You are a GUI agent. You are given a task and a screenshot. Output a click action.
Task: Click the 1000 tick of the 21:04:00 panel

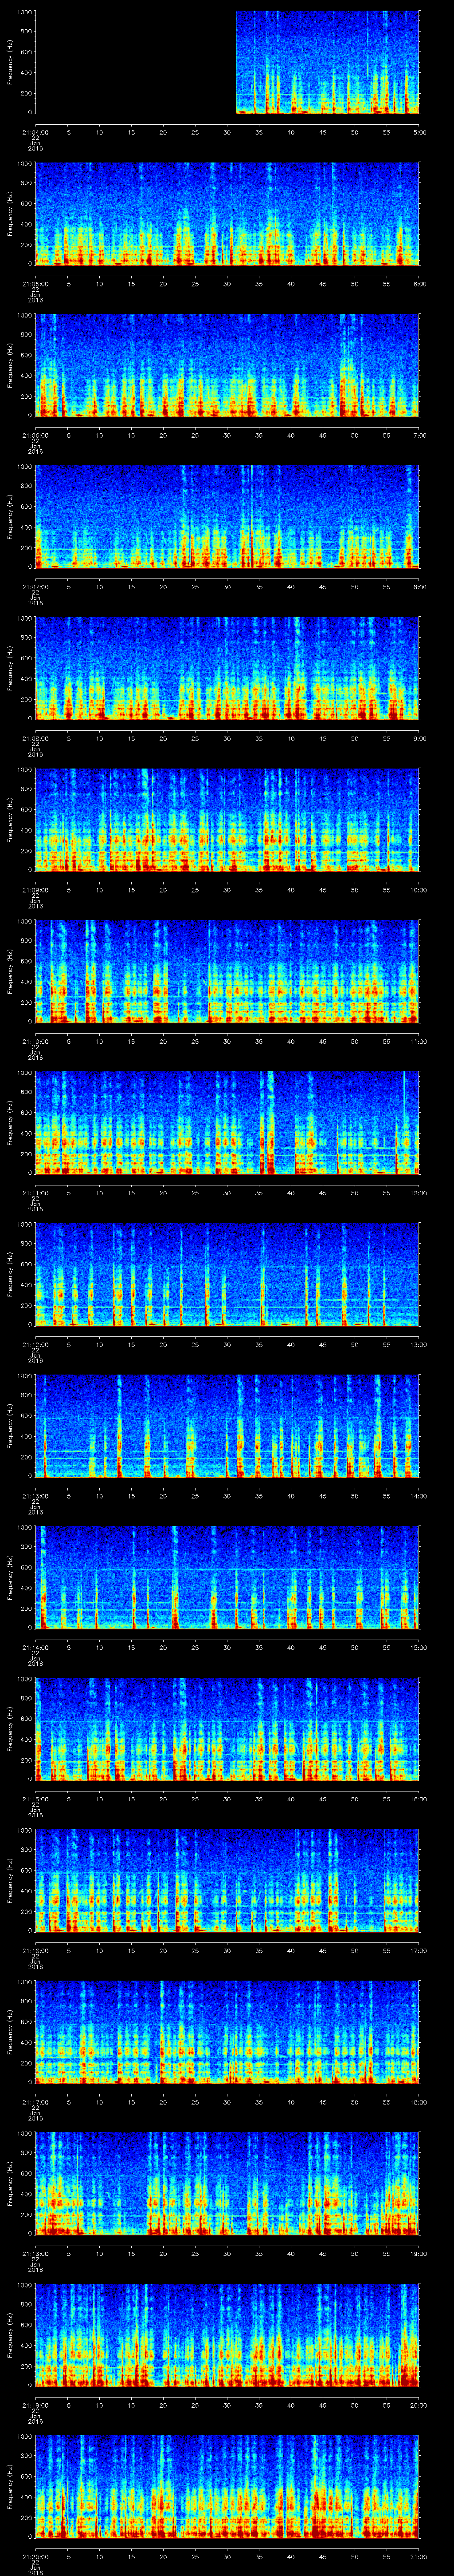click(x=24, y=12)
